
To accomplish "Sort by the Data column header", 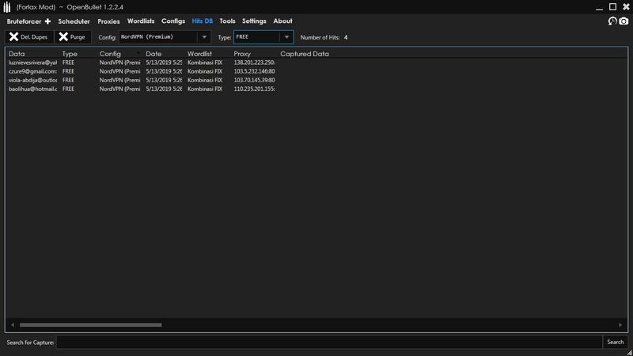I will tap(17, 54).
